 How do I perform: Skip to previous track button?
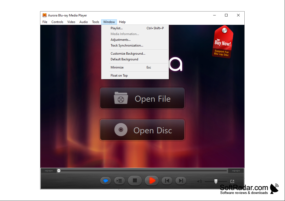pyautogui.click(x=167, y=181)
